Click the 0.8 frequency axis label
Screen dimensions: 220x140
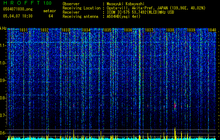click(x=3, y=98)
